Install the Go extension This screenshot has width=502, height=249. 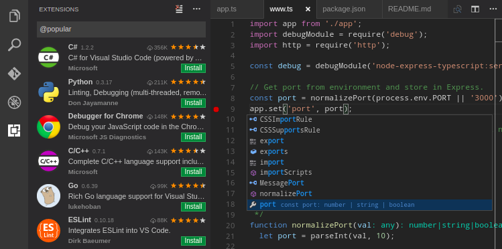tap(194, 206)
